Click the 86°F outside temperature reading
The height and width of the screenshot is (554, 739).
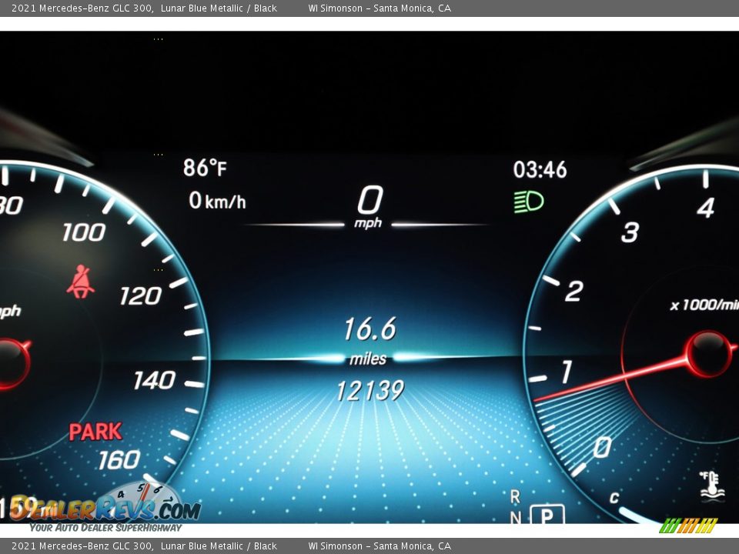[x=205, y=168]
